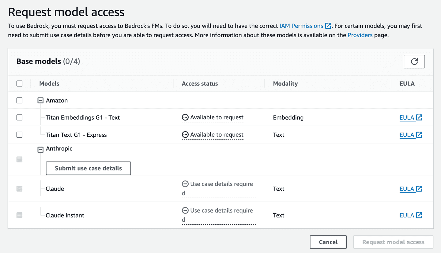
Task: Check the Amazon provider checkbox
Action: click(19, 100)
